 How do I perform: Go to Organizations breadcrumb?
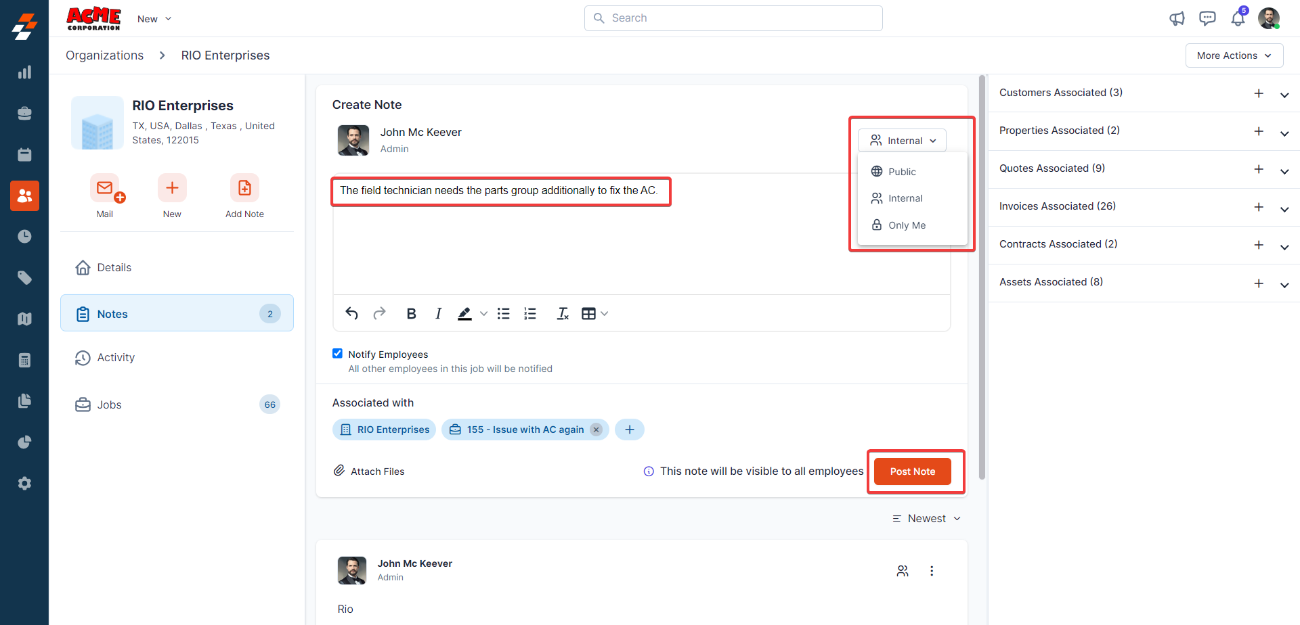click(x=104, y=55)
